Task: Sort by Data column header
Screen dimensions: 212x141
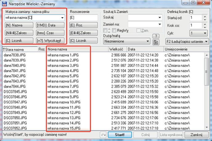Action: pos(145,49)
